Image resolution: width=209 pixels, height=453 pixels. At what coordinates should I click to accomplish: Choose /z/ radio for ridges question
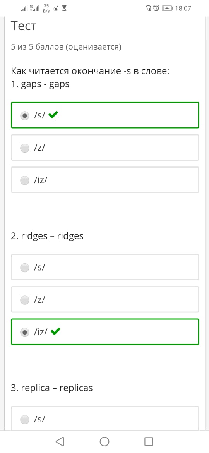tap(25, 300)
